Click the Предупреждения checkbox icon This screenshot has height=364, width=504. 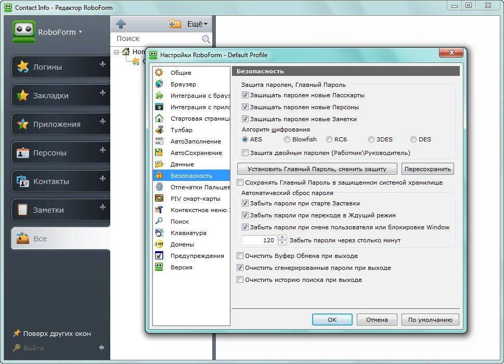tap(159, 255)
